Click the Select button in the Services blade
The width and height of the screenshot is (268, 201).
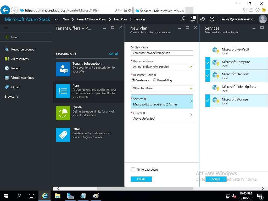(216, 179)
